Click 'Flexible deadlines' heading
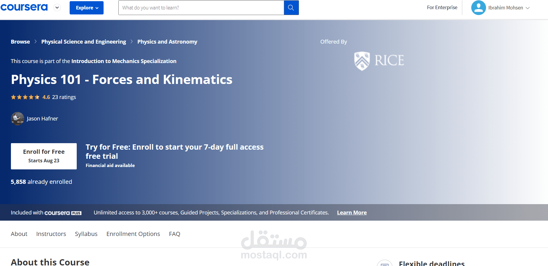 click(x=432, y=263)
